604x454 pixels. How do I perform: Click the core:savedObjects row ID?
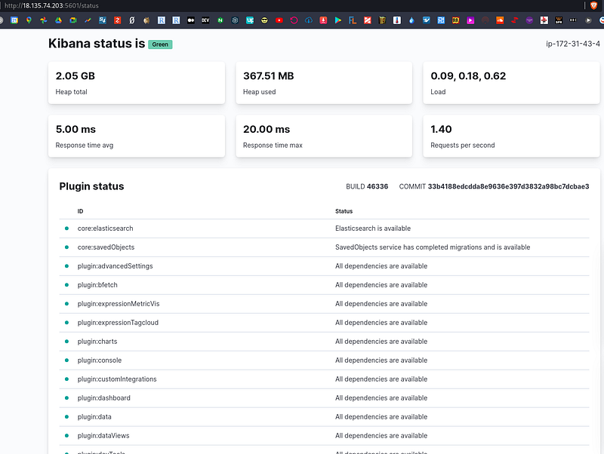(106, 247)
